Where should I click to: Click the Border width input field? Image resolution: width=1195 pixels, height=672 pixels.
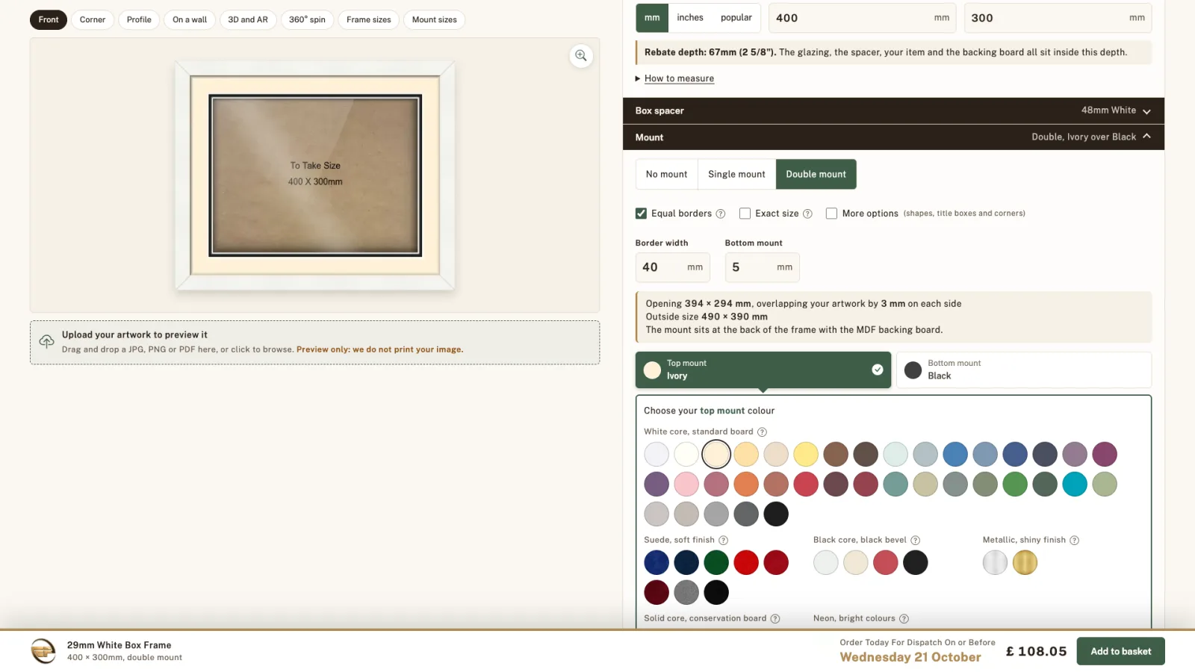click(672, 267)
